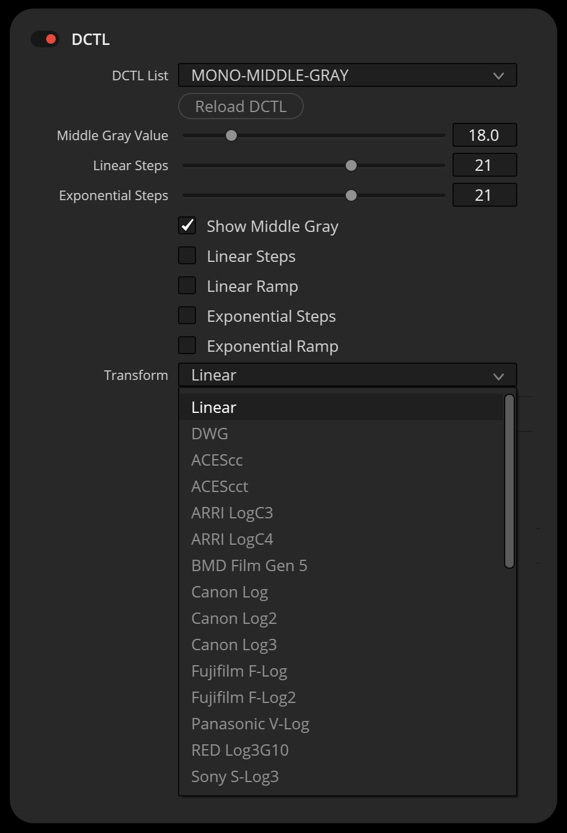Adjust the Middle Gray Value slider handle

(231, 135)
